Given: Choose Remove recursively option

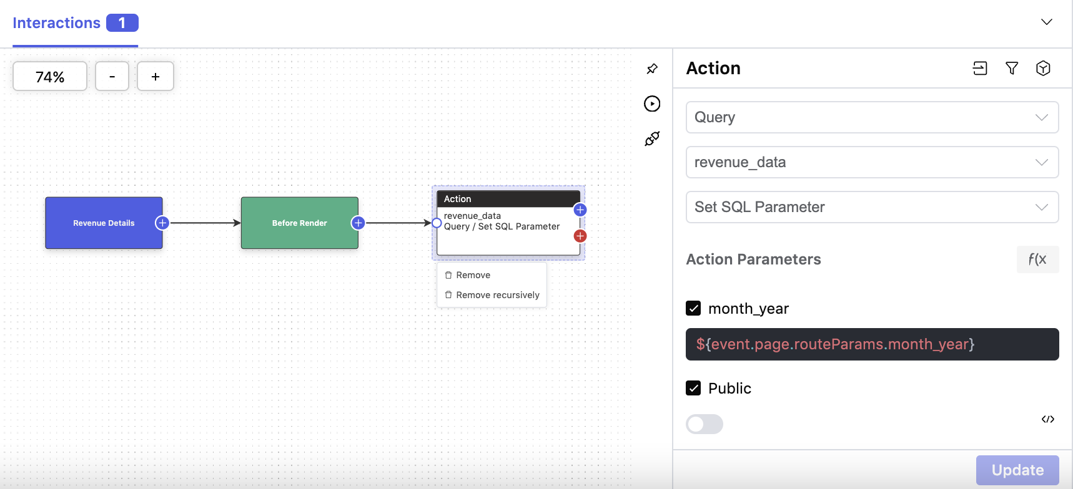Looking at the screenshot, I should [497, 295].
